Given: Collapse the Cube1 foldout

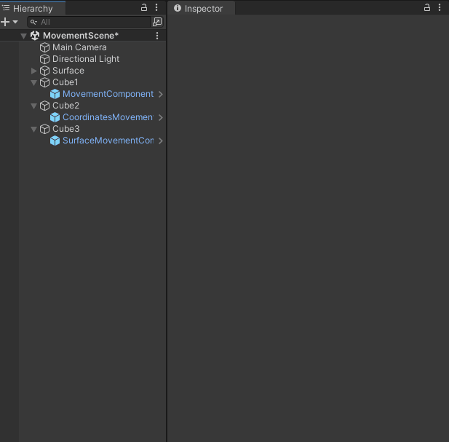Looking at the screenshot, I should click(x=33, y=83).
